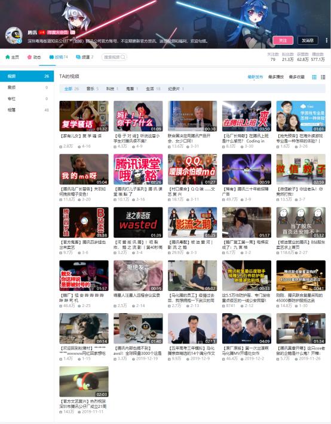This screenshot has height=424, width=331.
Task: Sort videos by 最多播放
Action: [x=276, y=77]
